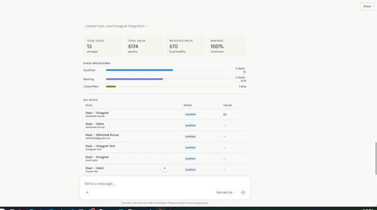The width and height of the screenshot is (377, 210).
Task: Click the 'Meeting' stage breakdown label
Action: point(89,79)
